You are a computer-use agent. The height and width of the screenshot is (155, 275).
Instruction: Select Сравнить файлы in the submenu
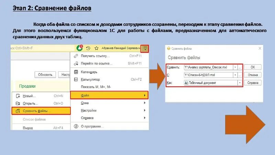pos(41,111)
